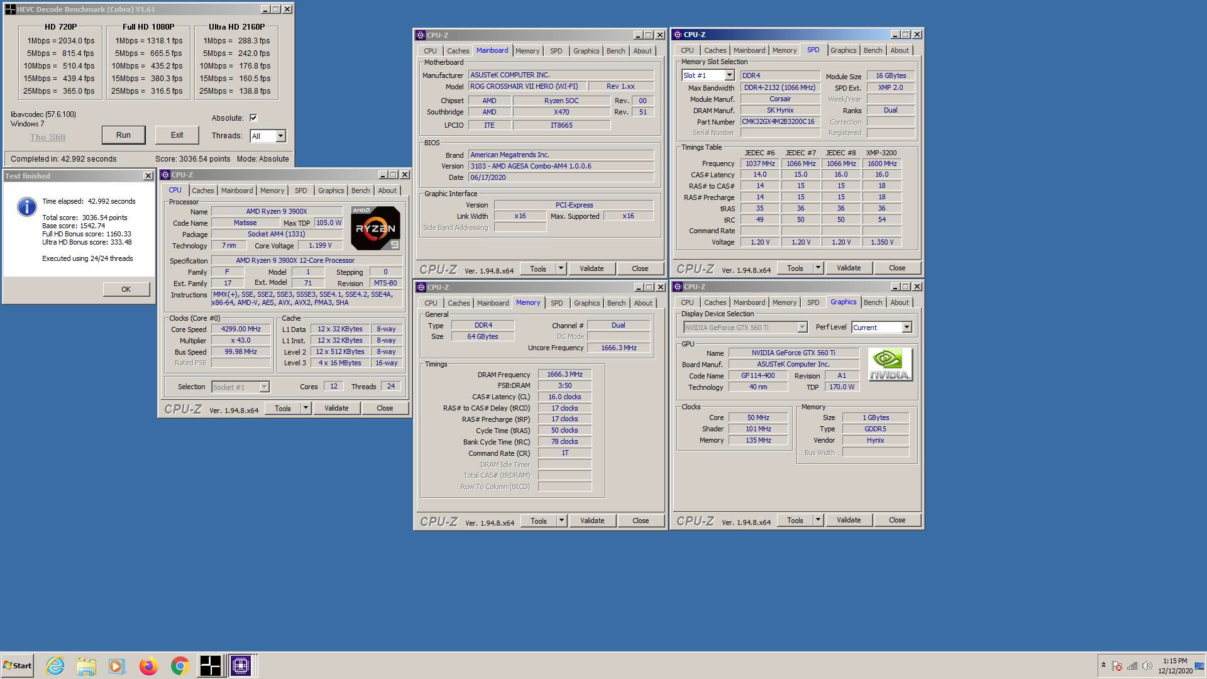
Task: Open network status tray icon
Action: 1132,666
